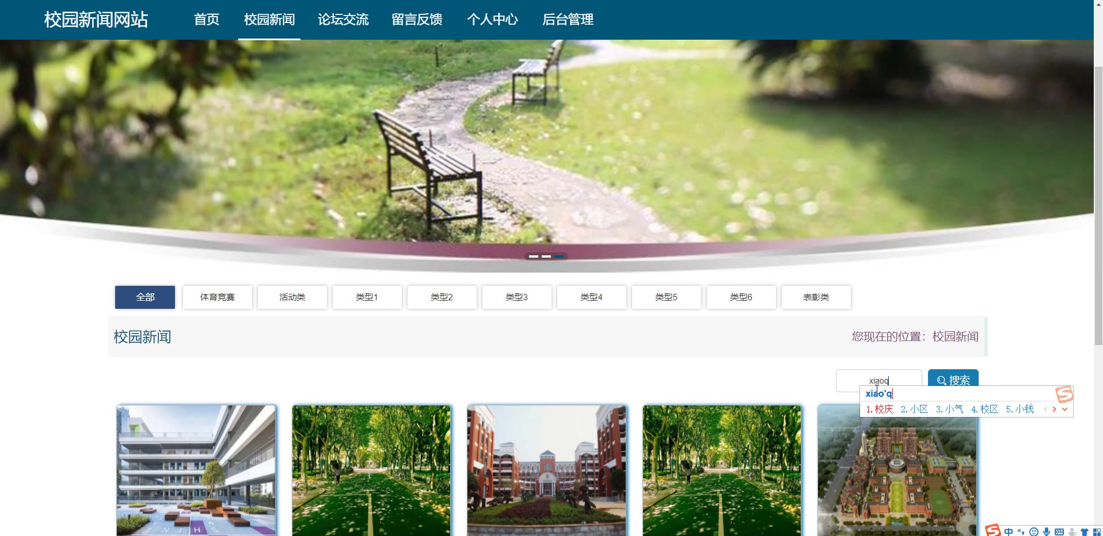
Task: Show the second carousel slide indicator
Action: click(546, 256)
